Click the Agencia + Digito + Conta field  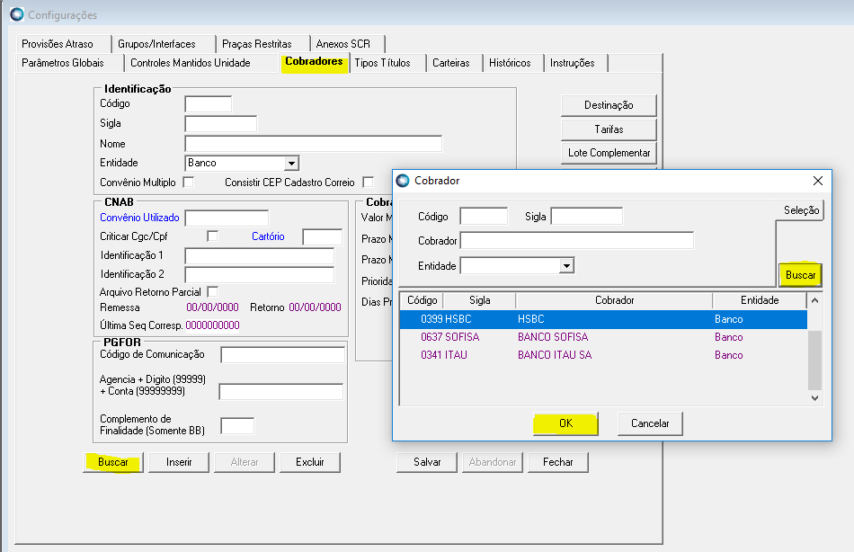pyautogui.click(x=281, y=392)
